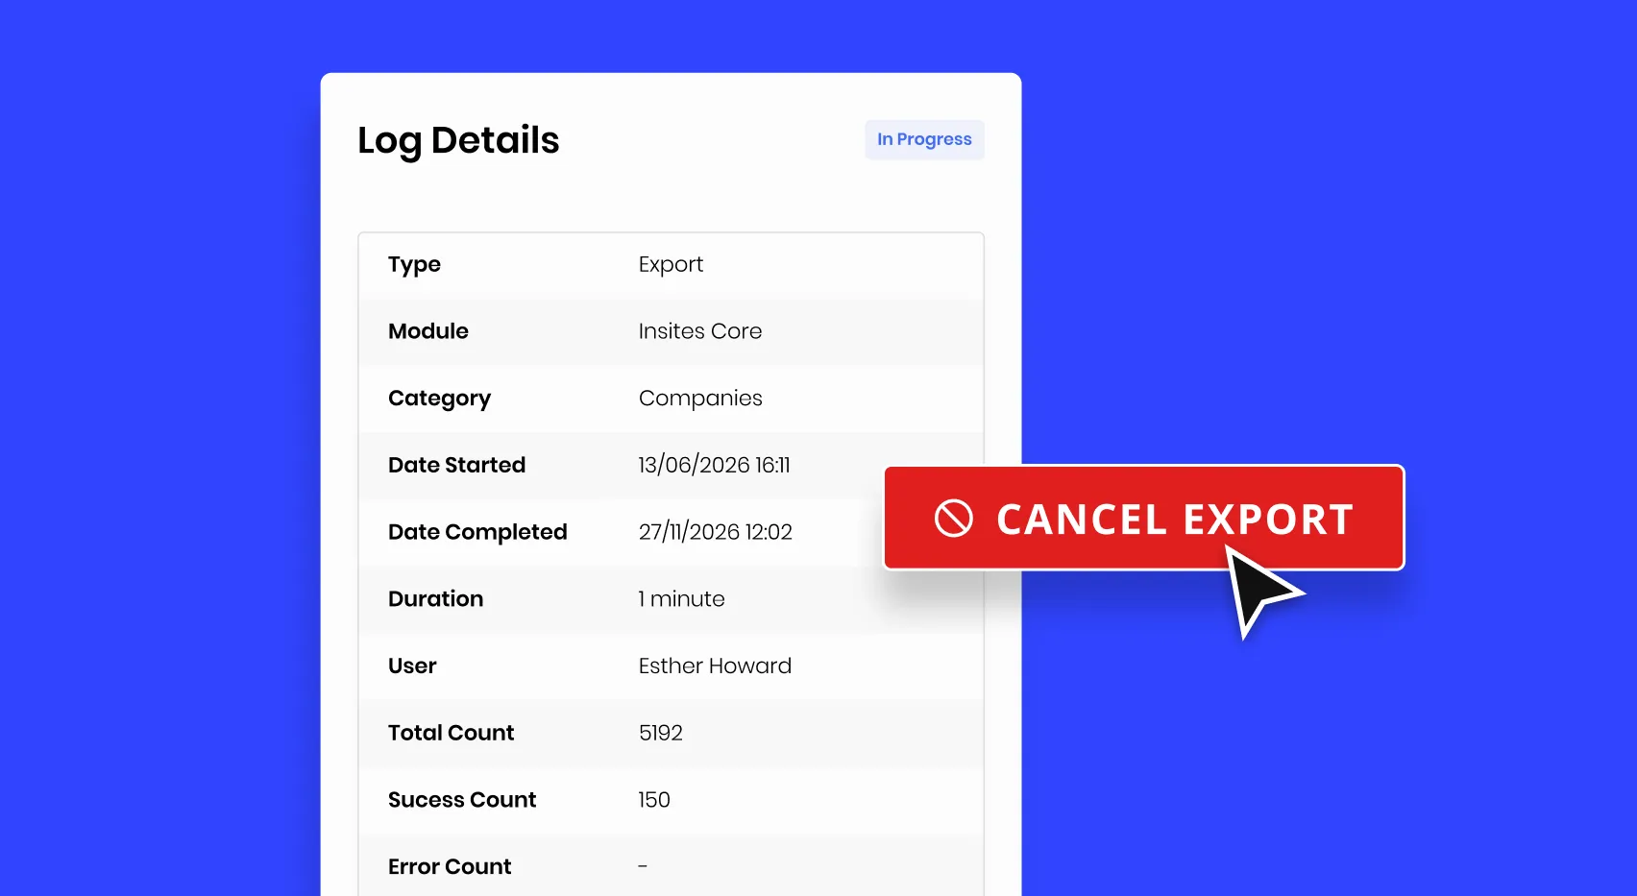The width and height of the screenshot is (1637, 896).
Task: Click the Date Started label
Action: coord(456,465)
